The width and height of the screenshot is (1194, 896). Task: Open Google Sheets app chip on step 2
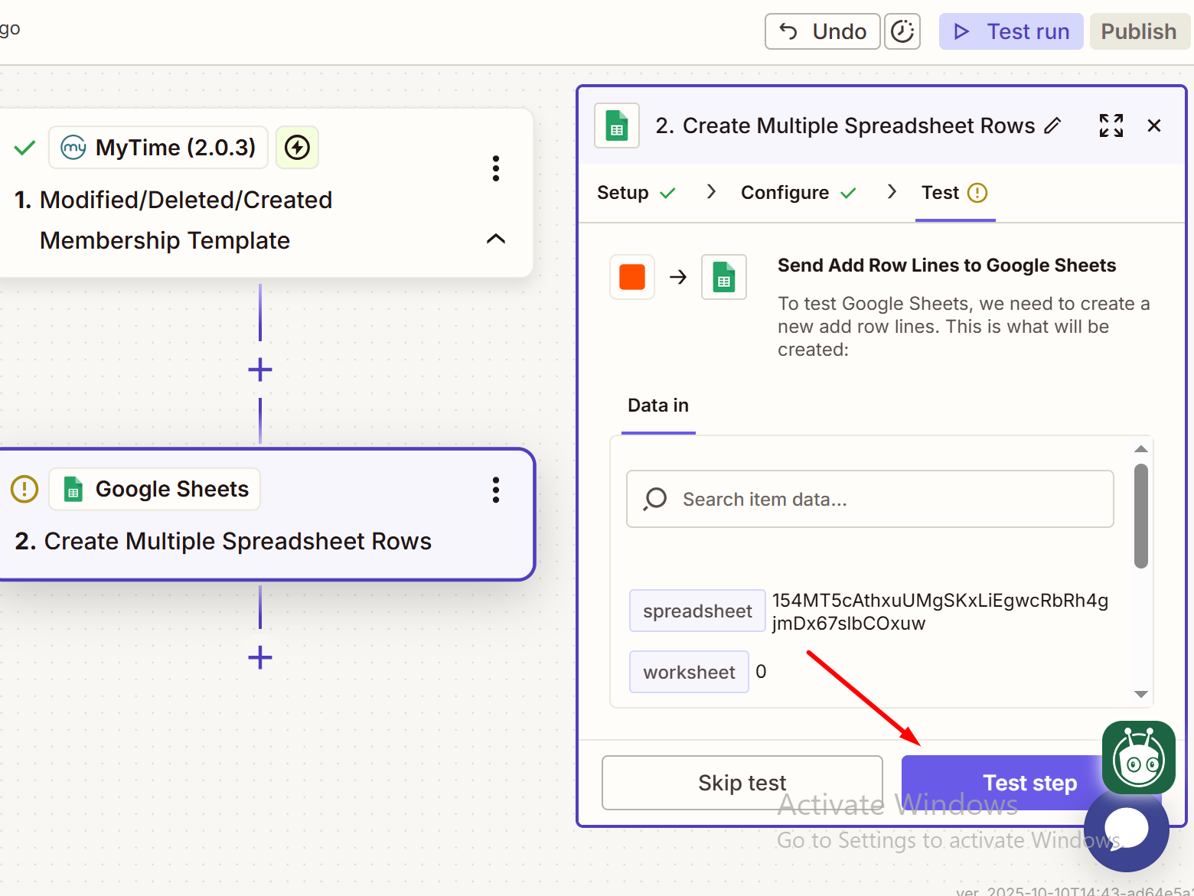point(155,489)
